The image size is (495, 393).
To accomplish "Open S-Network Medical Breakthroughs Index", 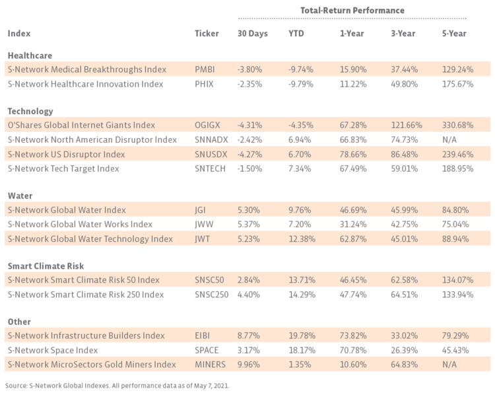I will pyautogui.click(x=86, y=69).
